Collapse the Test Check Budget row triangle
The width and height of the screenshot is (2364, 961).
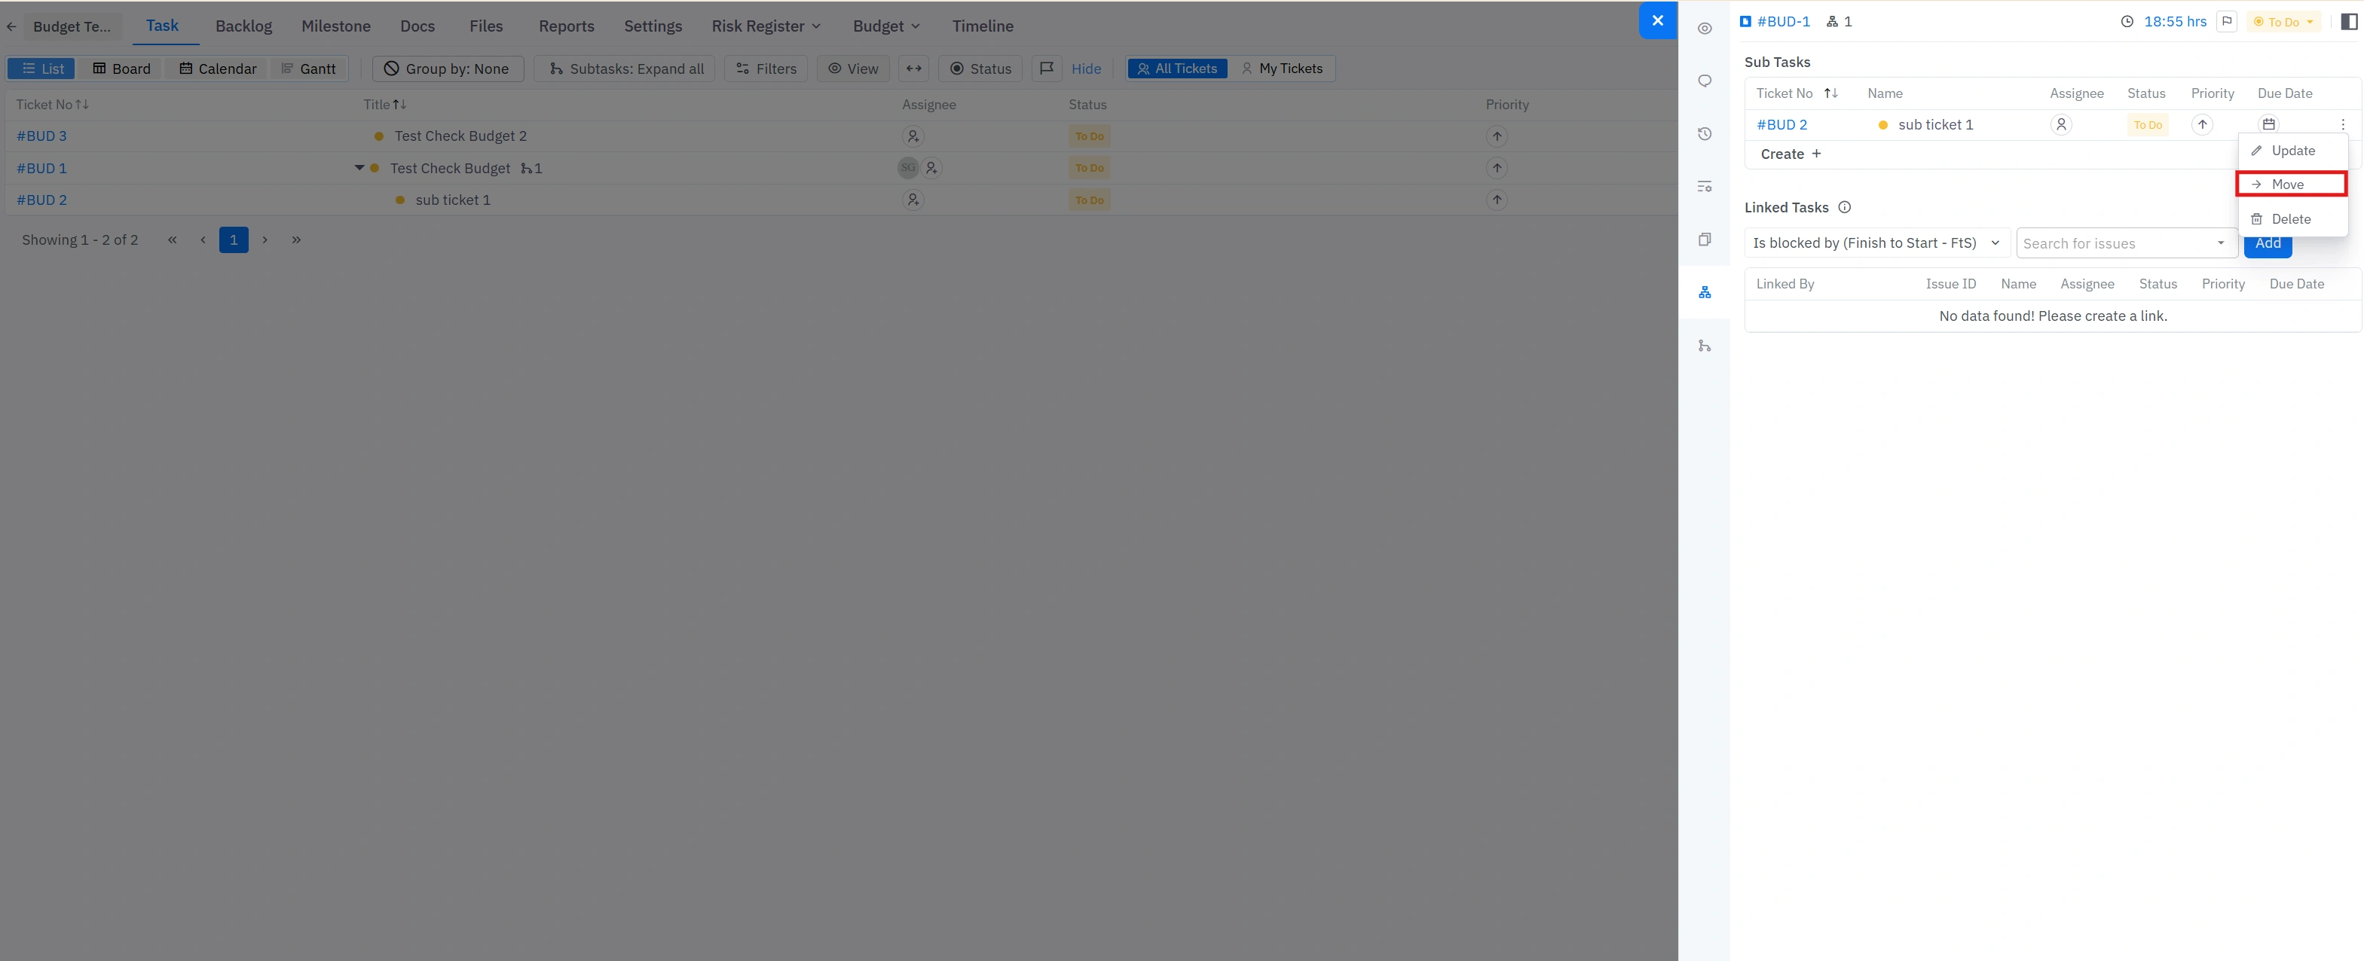(359, 168)
